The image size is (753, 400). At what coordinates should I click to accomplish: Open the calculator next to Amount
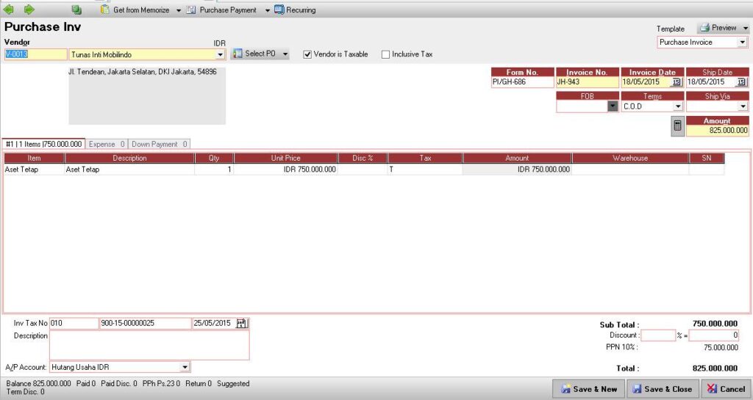click(x=677, y=126)
